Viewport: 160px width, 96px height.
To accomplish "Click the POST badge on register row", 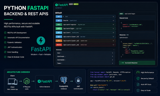I will click(59, 25).
